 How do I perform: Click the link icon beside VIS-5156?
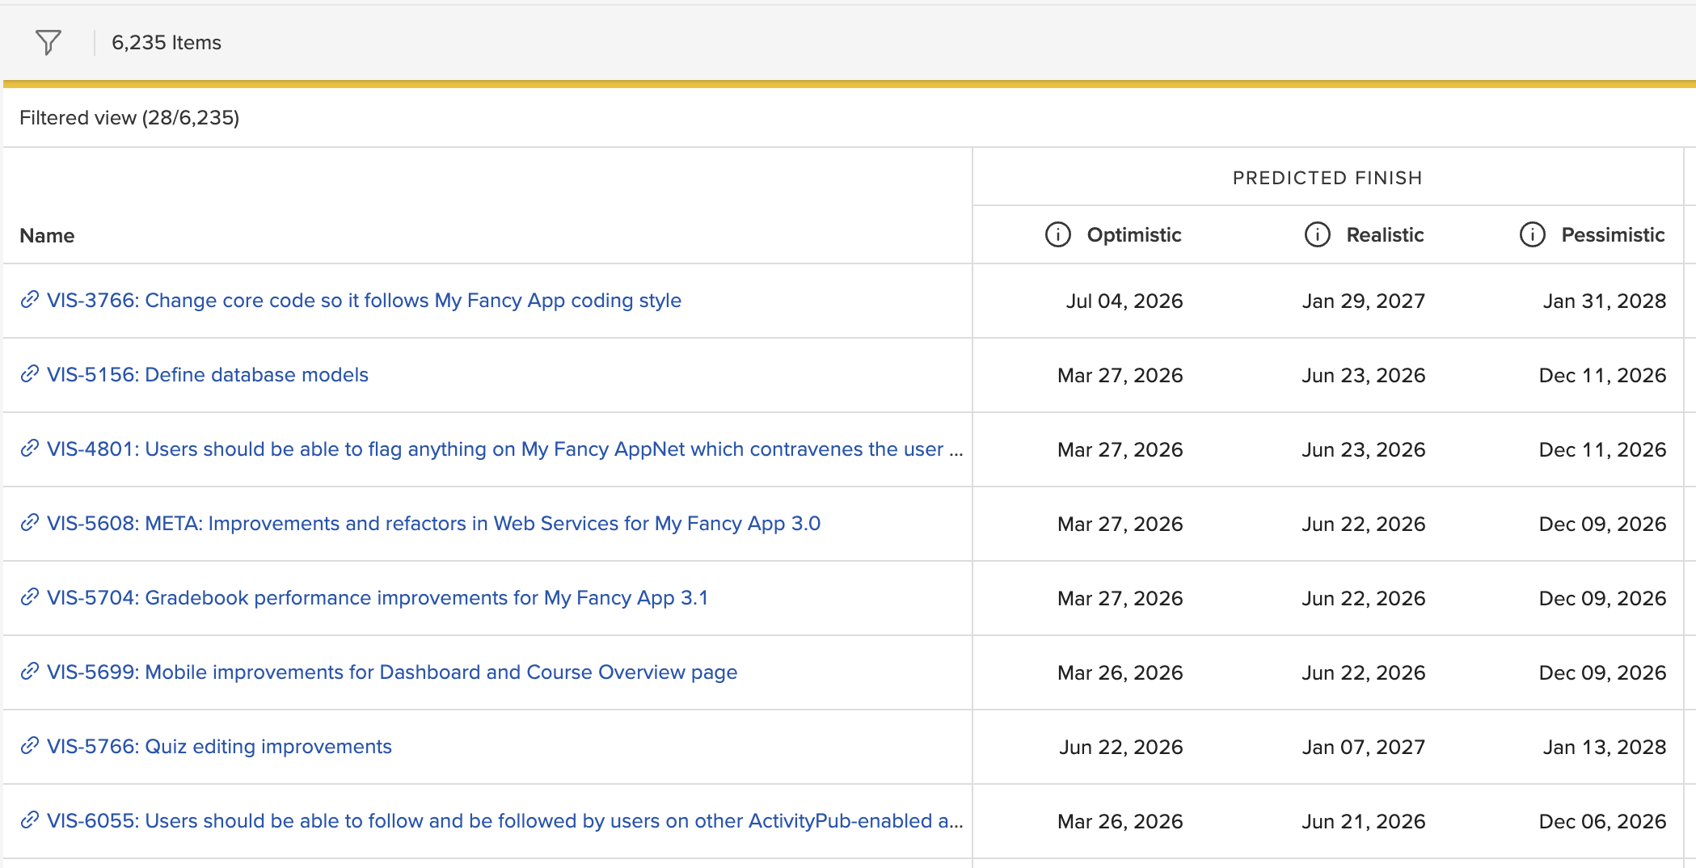coord(30,374)
